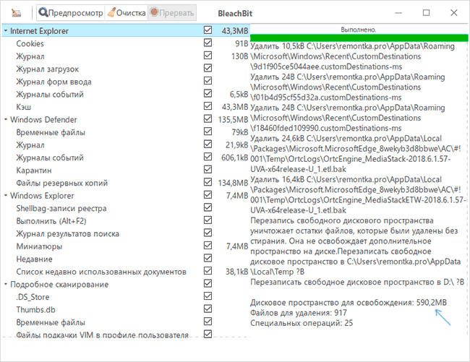
Task: Select the Windows Explorer row
Action: pos(42,196)
